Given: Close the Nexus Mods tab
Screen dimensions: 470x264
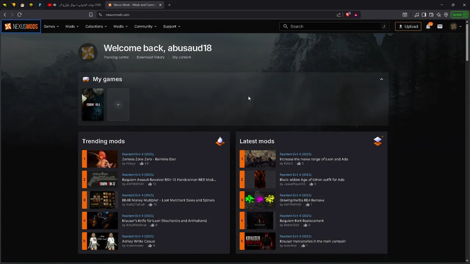Looking at the screenshot, I should pos(160,5).
